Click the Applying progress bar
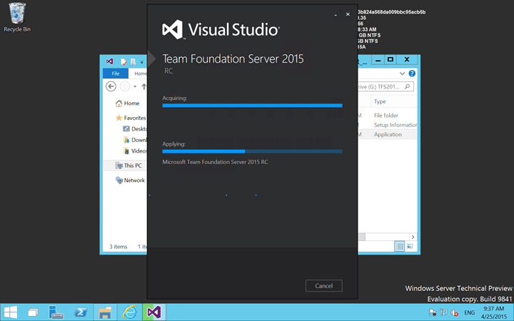The width and height of the screenshot is (514, 321). click(x=252, y=151)
